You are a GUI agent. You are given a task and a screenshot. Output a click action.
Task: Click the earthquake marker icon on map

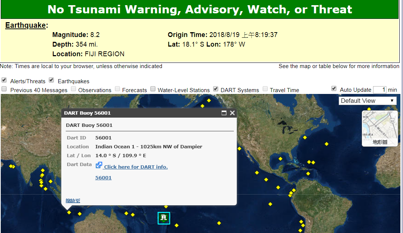coord(164,218)
